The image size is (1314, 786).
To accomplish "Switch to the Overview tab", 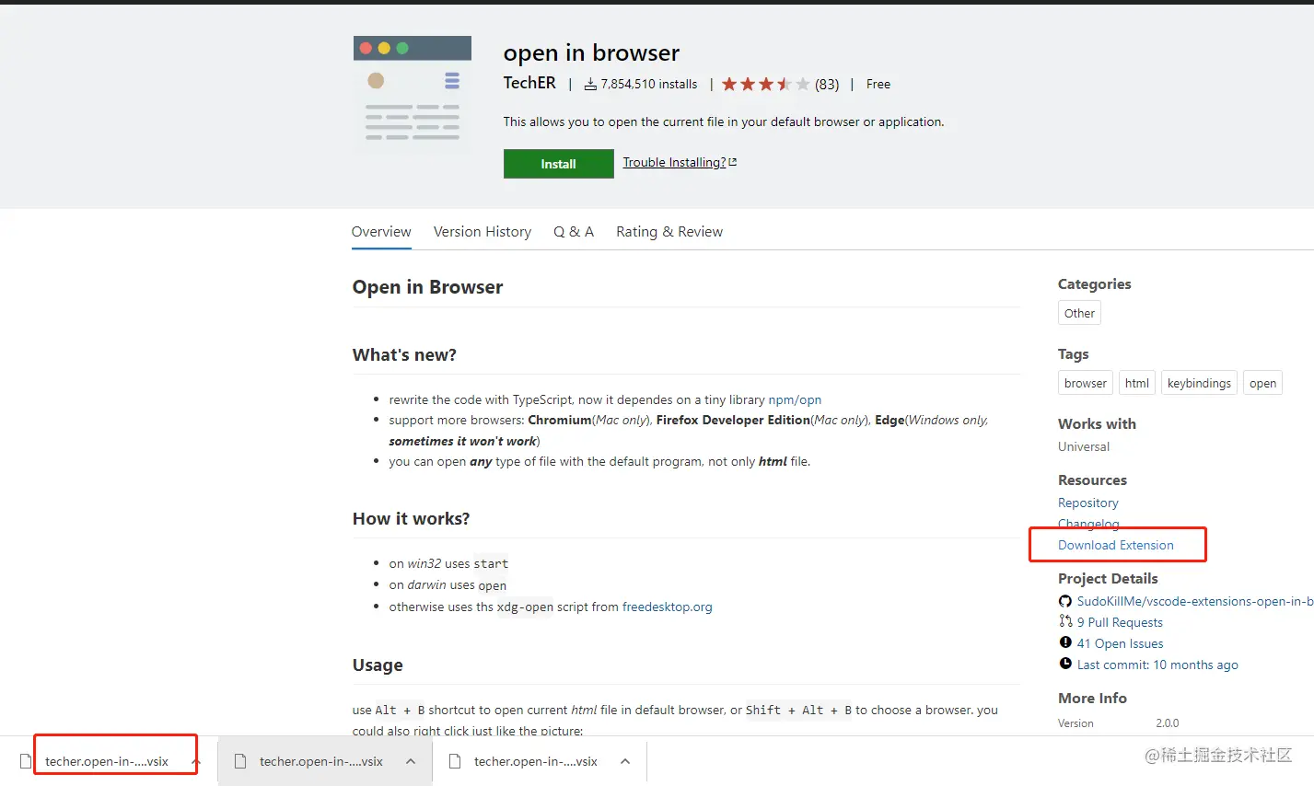I will click(x=381, y=232).
